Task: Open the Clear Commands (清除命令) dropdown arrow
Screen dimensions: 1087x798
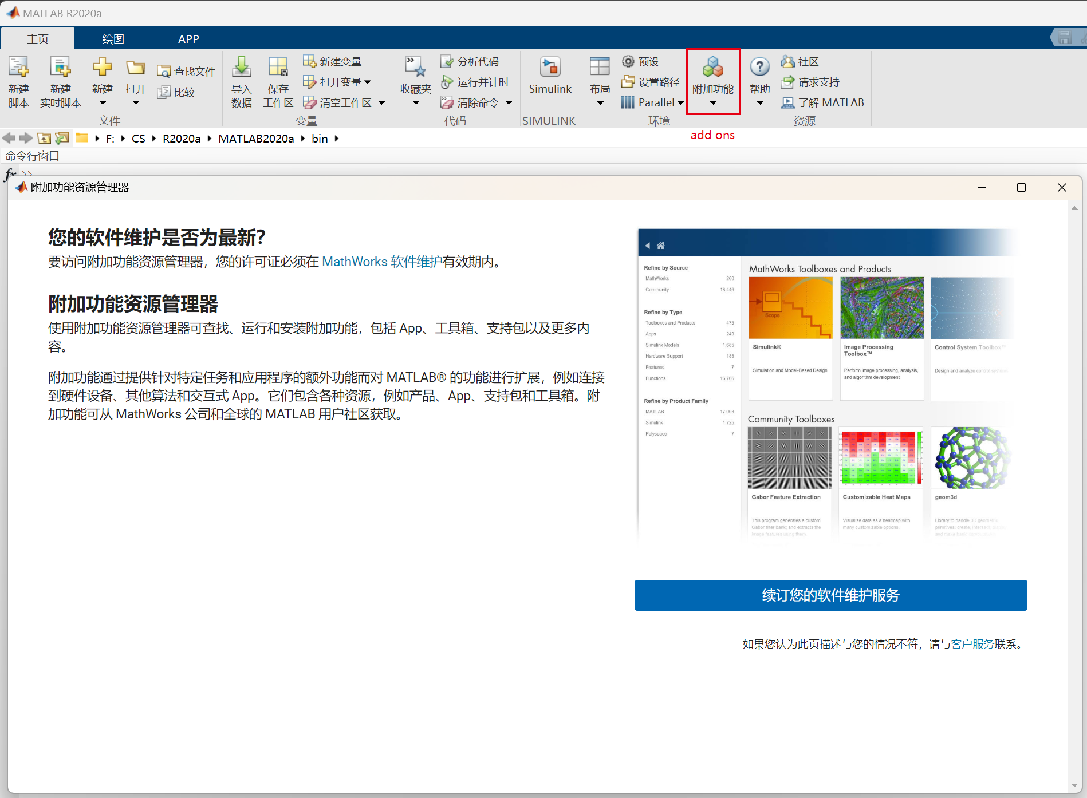Action: click(509, 103)
